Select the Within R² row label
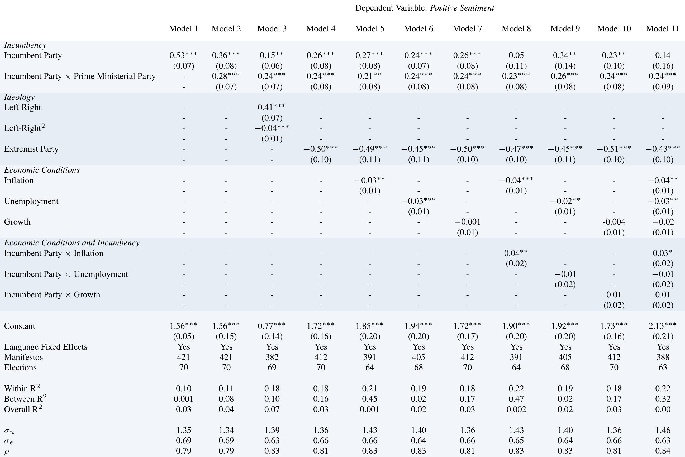The width and height of the screenshot is (685, 457). (22, 388)
